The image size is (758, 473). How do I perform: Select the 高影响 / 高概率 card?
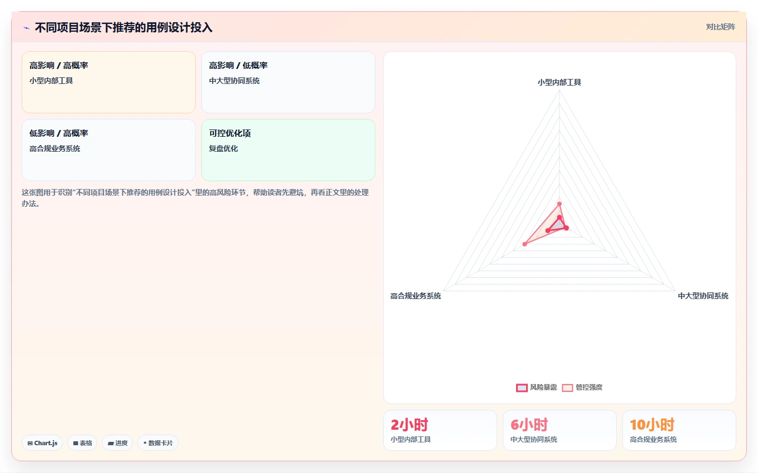[x=108, y=82]
